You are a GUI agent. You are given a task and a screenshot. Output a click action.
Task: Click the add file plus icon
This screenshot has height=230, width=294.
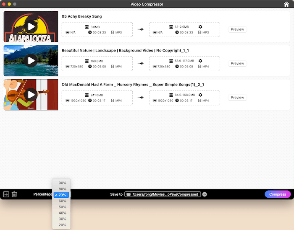pos(6,194)
